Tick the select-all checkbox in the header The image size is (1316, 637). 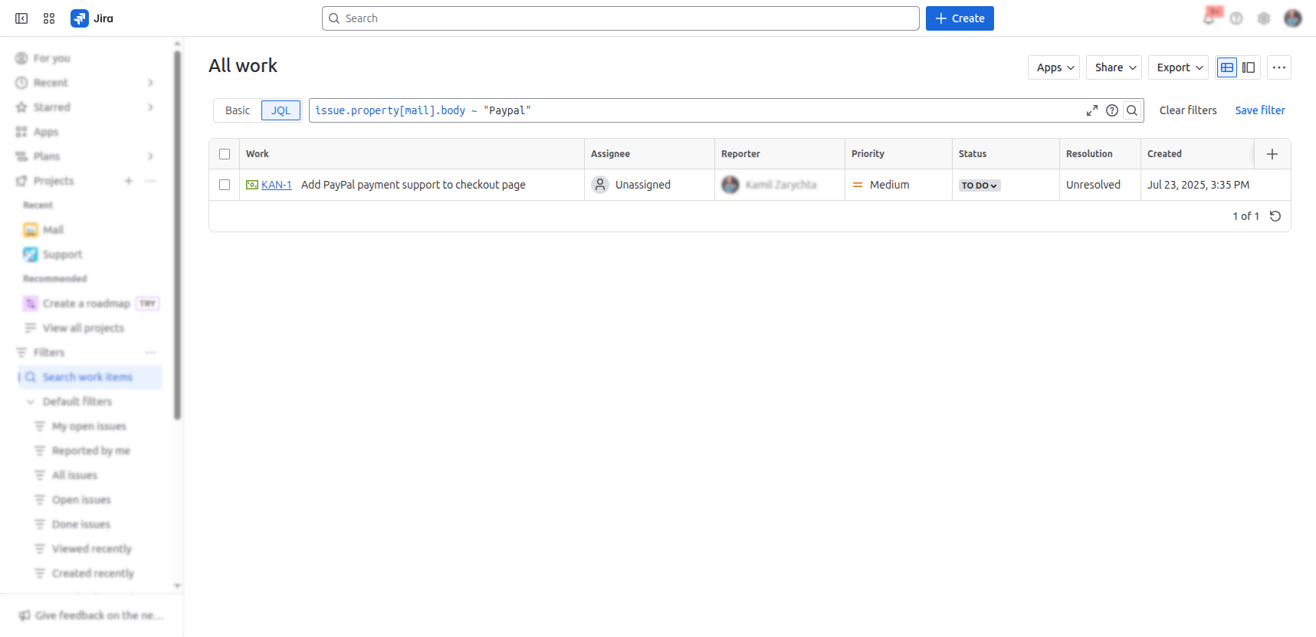coord(225,154)
